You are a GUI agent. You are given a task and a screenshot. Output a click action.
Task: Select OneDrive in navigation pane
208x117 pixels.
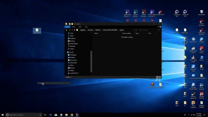pyautogui.click(x=71, y=38)
